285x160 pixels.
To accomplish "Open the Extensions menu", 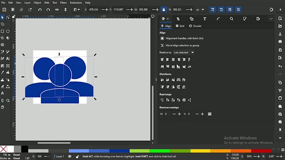I will coord(76,3).
